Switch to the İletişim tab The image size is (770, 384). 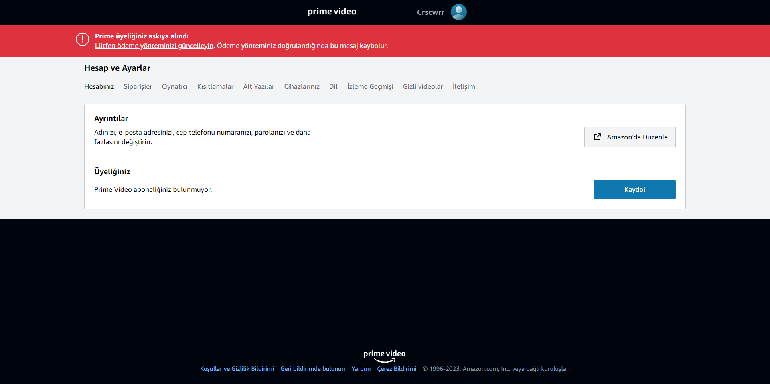tap(464, 86)
